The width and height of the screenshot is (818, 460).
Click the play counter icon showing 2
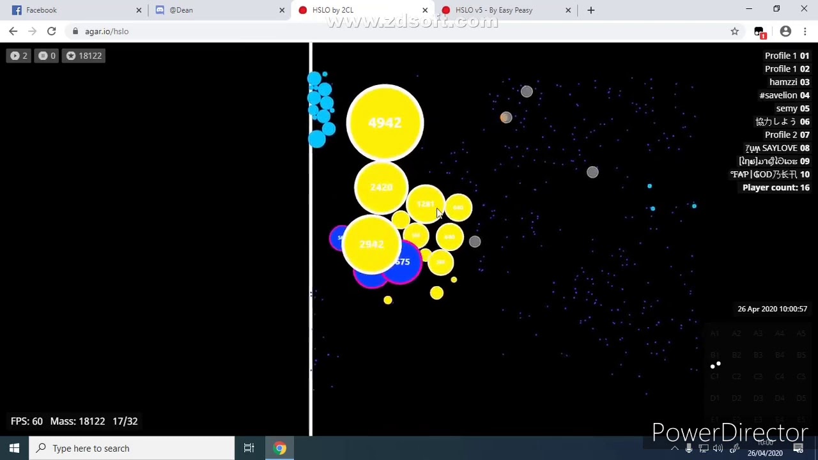(18, 56)
